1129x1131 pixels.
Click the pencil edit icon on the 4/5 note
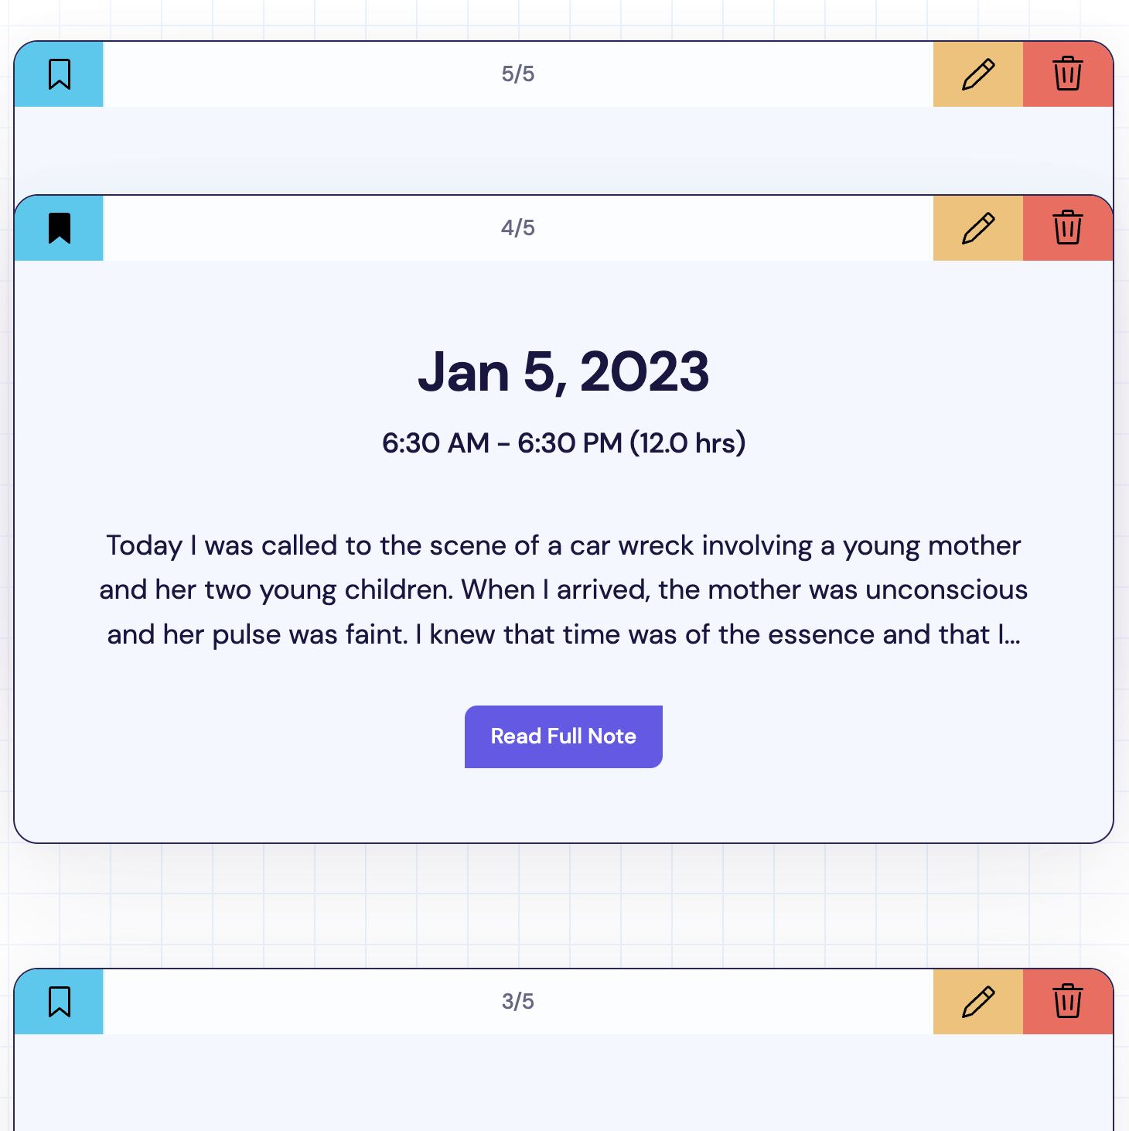point(977,228)
